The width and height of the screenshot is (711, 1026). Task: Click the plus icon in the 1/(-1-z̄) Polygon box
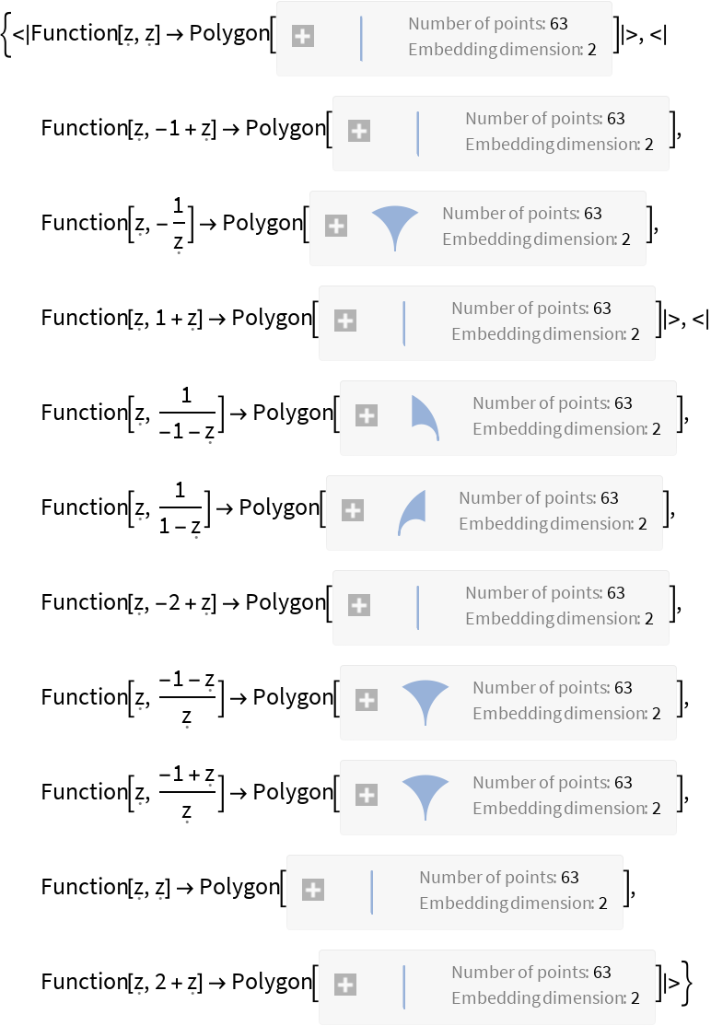(x=366, y=415)
